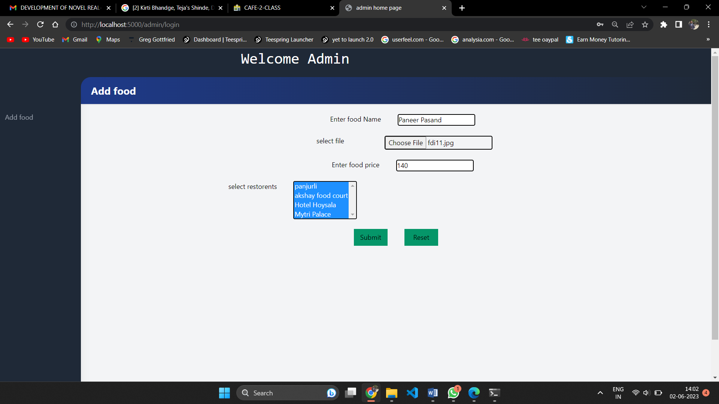Click Choose File to change the image
The image size is (719, 404).
pyautogui.click(x=406, y=143)
